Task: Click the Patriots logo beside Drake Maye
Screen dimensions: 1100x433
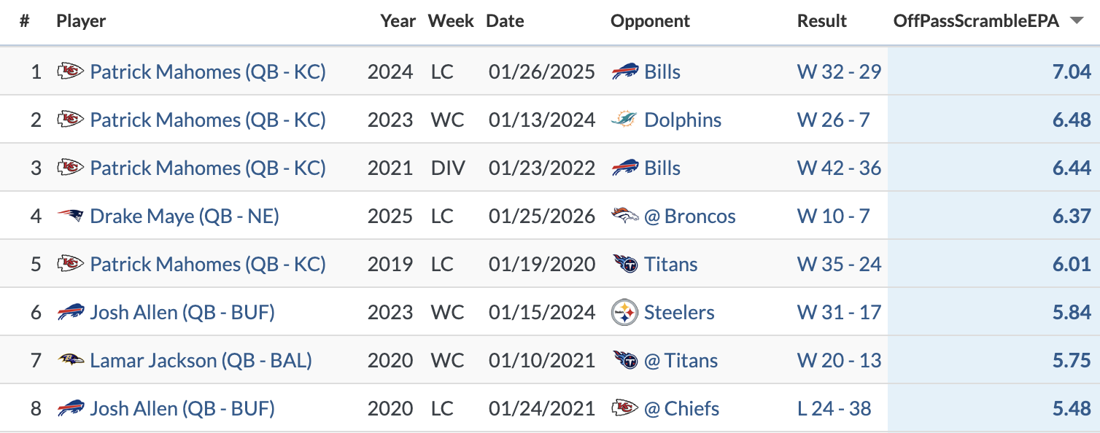Action: 71,216
